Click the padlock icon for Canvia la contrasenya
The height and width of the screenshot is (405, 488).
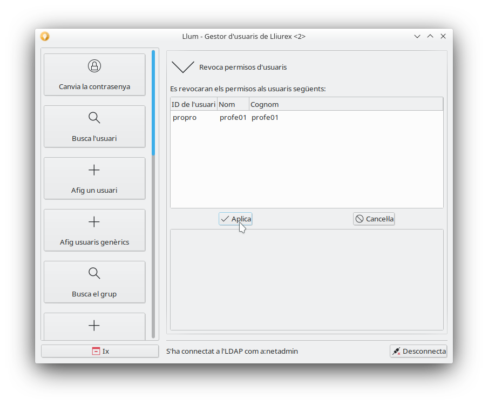point(94,66)
